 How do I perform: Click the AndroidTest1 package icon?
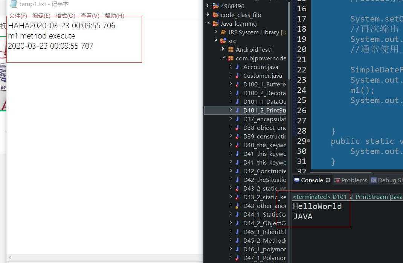[x=231, y=49]
